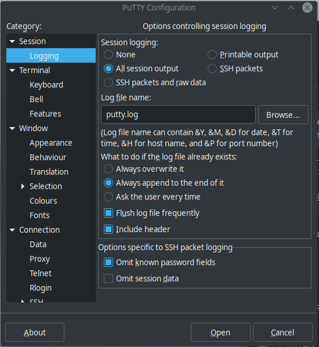Disable Flush log file frequently checkbox
This screenshot has width=319, height=347.
(108, 213)
